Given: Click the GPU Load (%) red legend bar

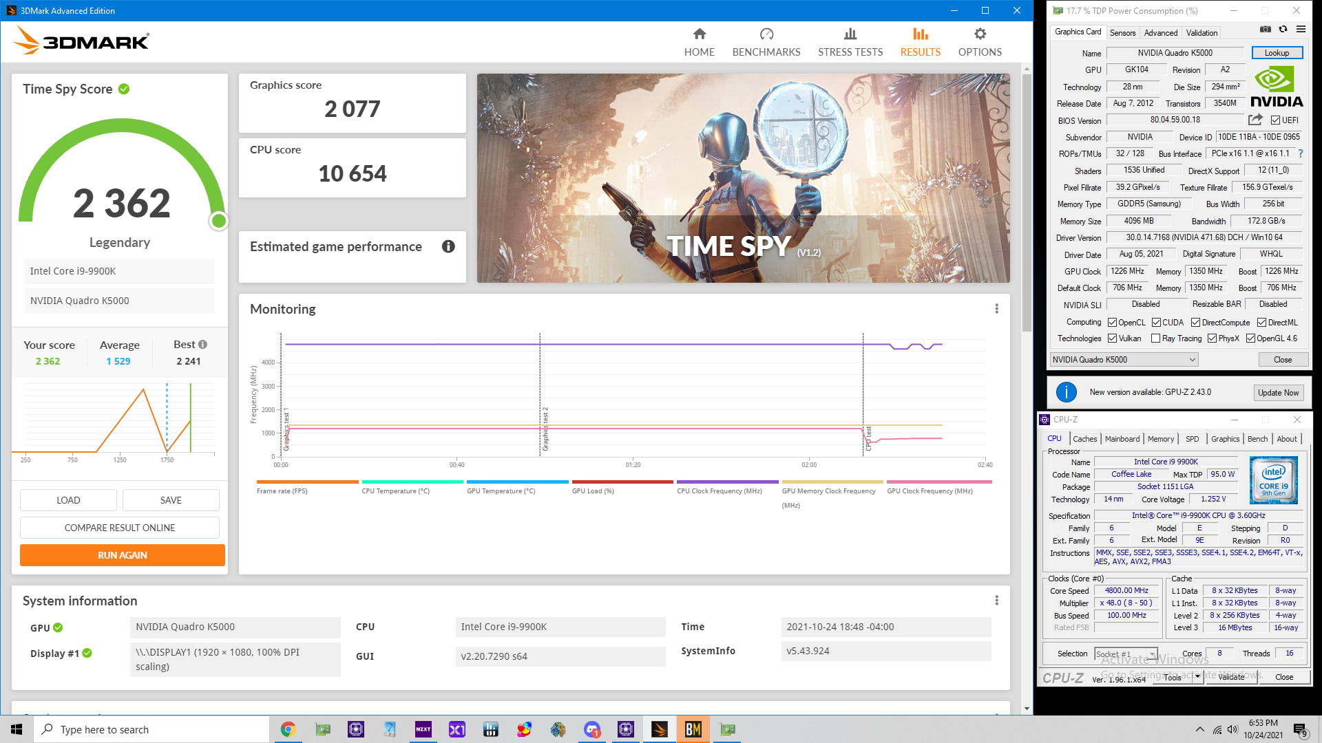Looking at the screenshot, I should 622,482.
